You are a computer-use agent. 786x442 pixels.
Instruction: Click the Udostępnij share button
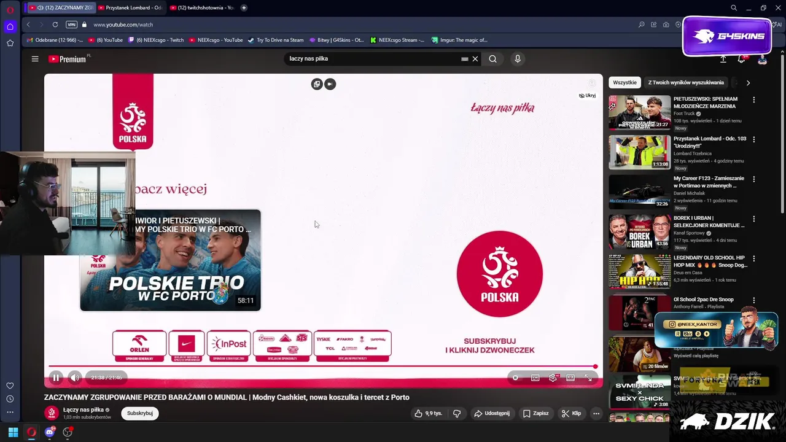[x=491, y=413]
